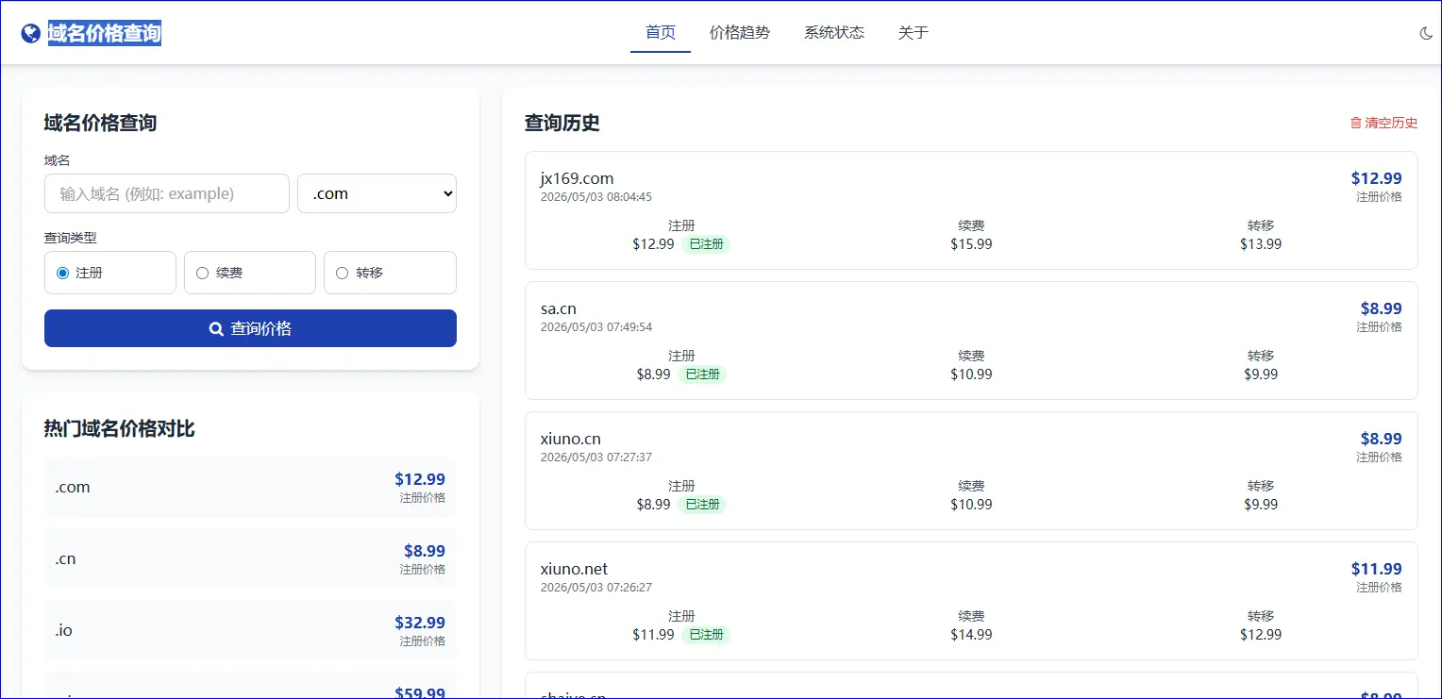Go to 系统状态 tab

(834, 33)
